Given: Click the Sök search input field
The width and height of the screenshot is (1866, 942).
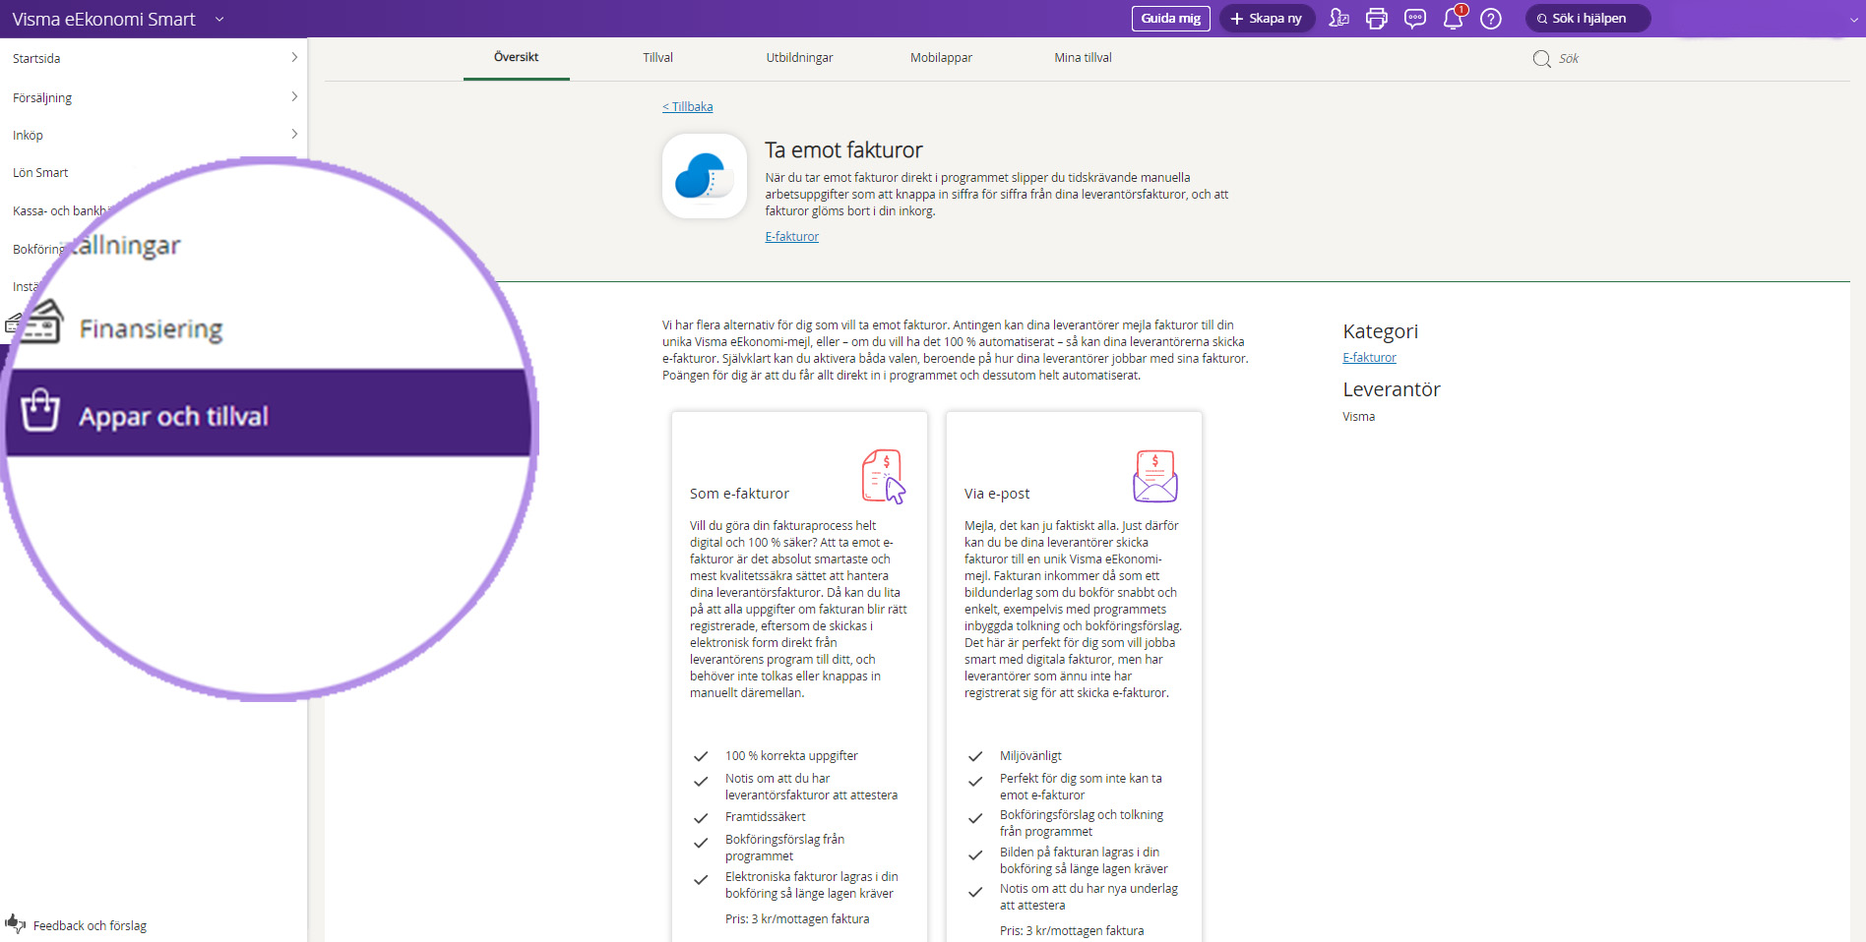Looking at the screenshot, I should pos(1568,59).
